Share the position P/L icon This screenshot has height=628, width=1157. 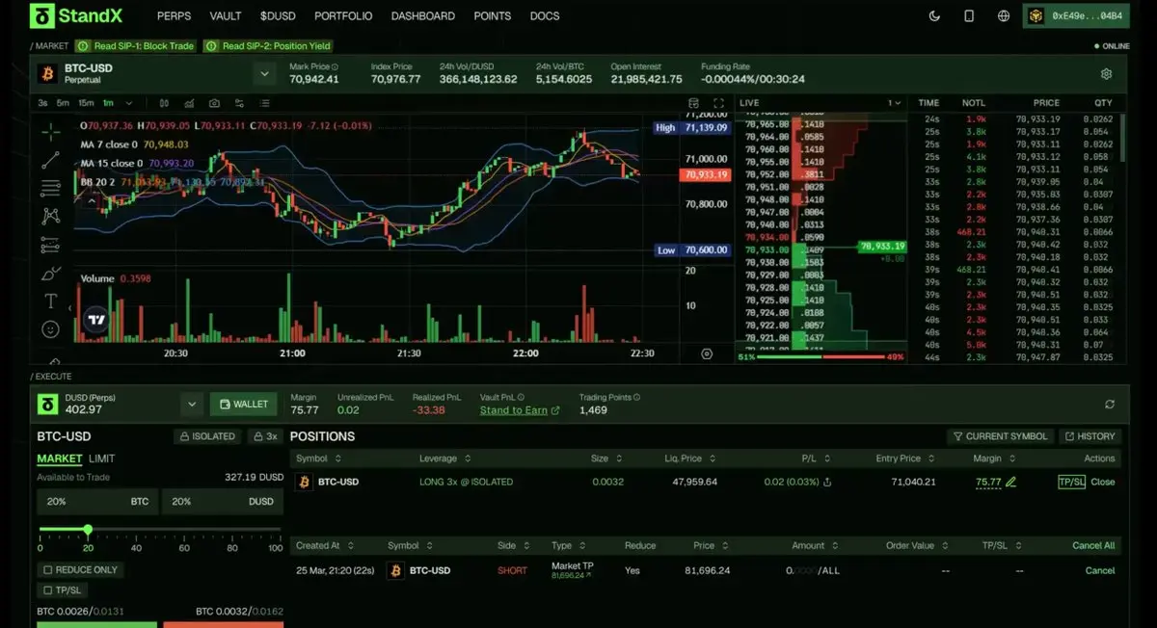coord(827,482)
